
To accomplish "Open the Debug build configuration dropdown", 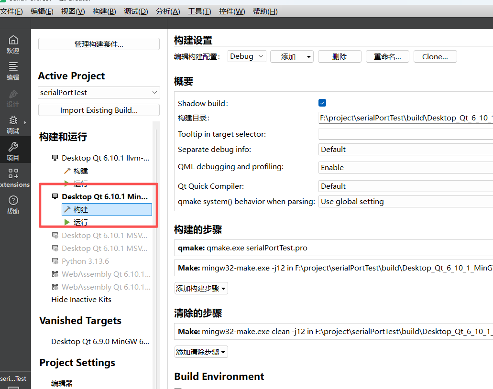I will click(x=247, y=56).
